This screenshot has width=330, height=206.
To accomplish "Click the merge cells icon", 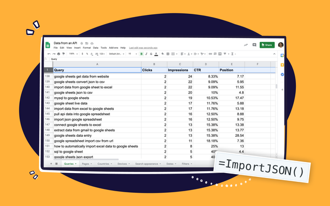I will 173,54.
